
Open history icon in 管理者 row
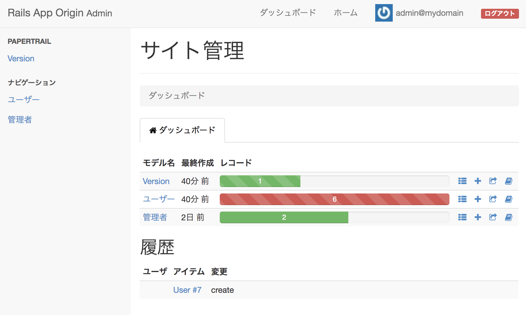coord(509,217)
